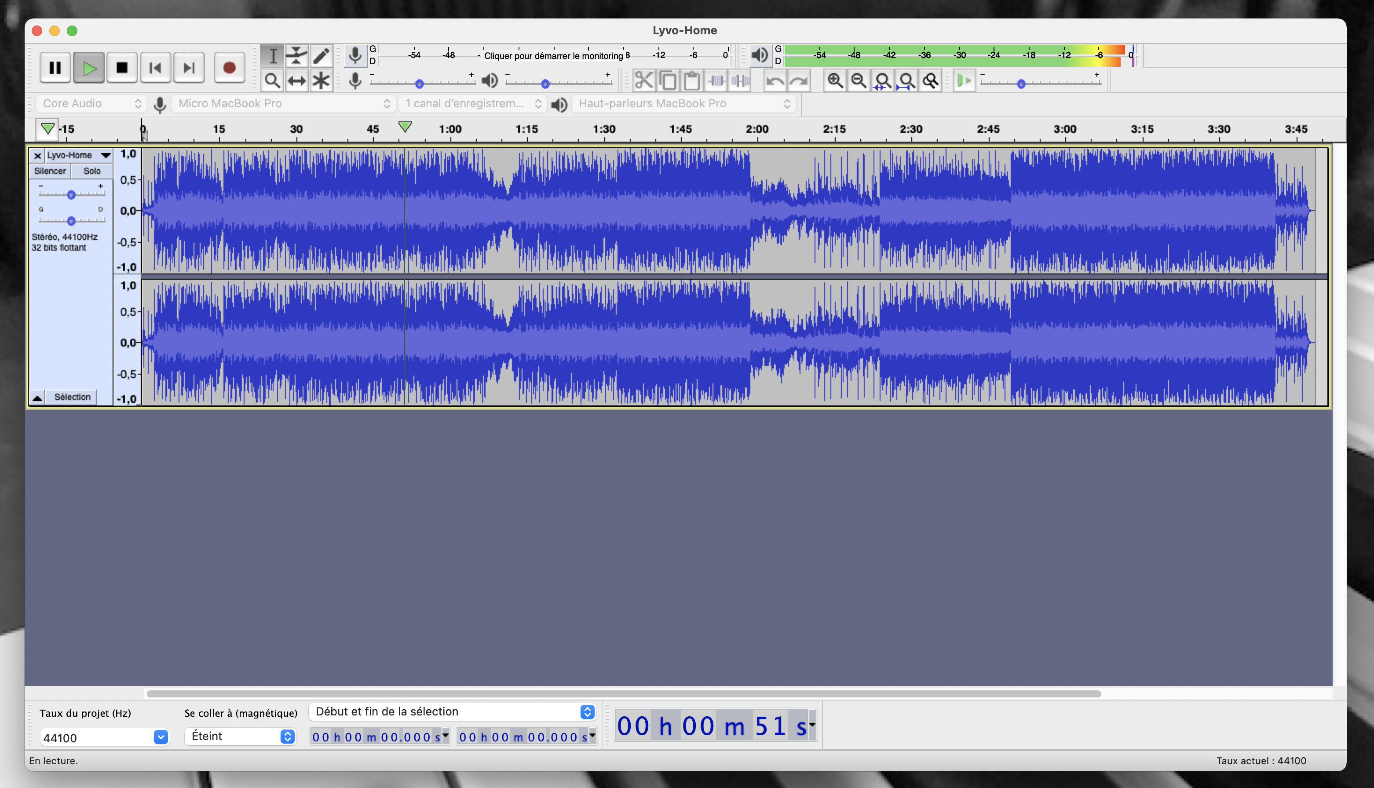Viewport: 1374px width, 788px height.
Task: Adjust the playback volume slider
Action: (545, 84)
